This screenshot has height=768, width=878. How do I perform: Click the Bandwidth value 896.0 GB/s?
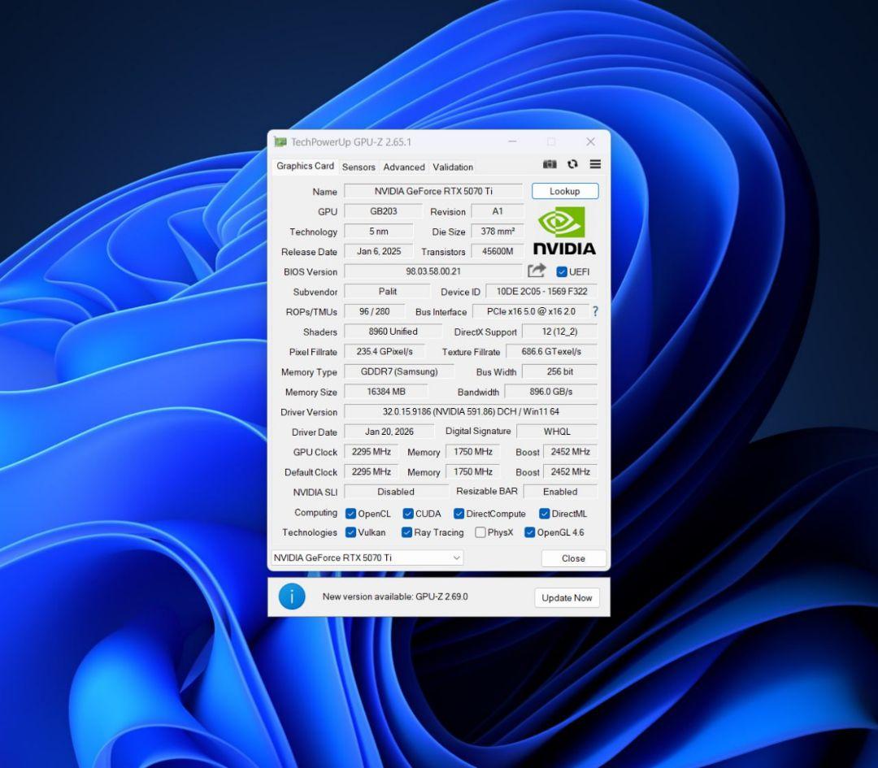pos(551,392)
